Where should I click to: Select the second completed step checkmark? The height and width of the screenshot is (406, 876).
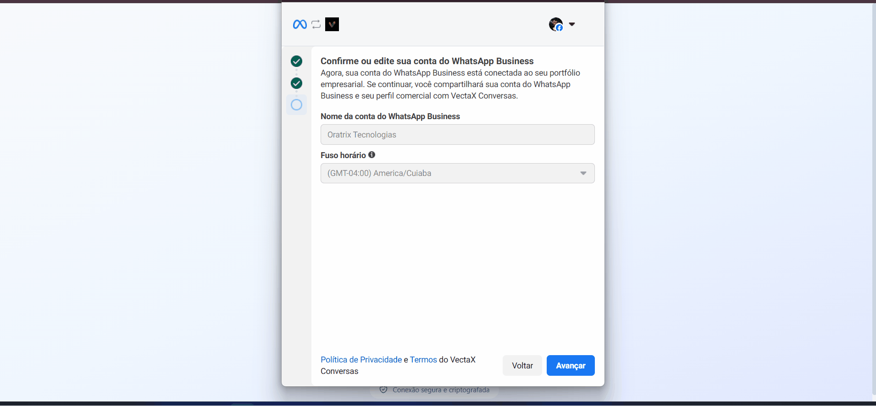coord(297,83)
